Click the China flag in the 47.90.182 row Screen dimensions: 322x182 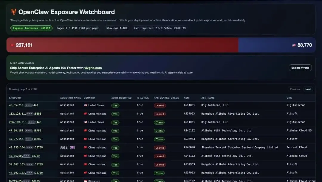(x=86, y=130)
